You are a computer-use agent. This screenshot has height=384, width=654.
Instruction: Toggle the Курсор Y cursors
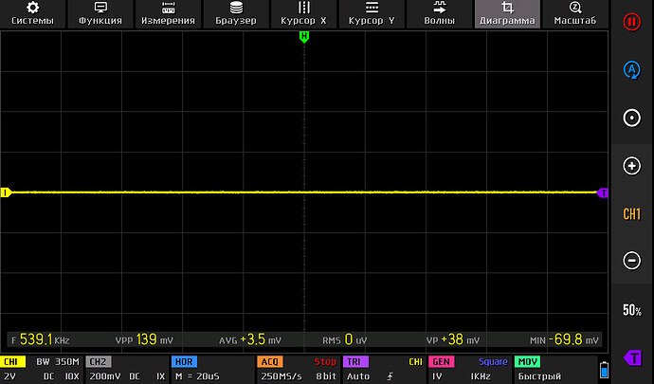click(371, 13)
